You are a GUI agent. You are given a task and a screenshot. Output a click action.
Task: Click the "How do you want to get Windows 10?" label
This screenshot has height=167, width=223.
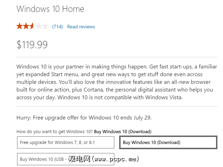pyautogui.click(x=54, y=132)
